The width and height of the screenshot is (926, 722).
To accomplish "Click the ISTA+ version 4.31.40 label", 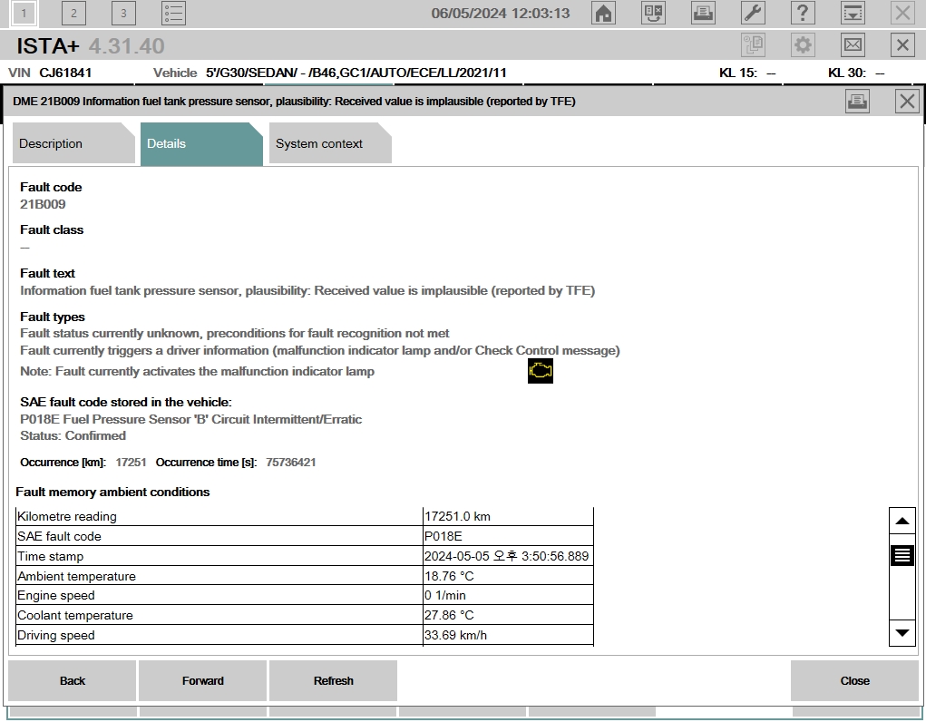I will pyautogui.click(x=126, y=45).
